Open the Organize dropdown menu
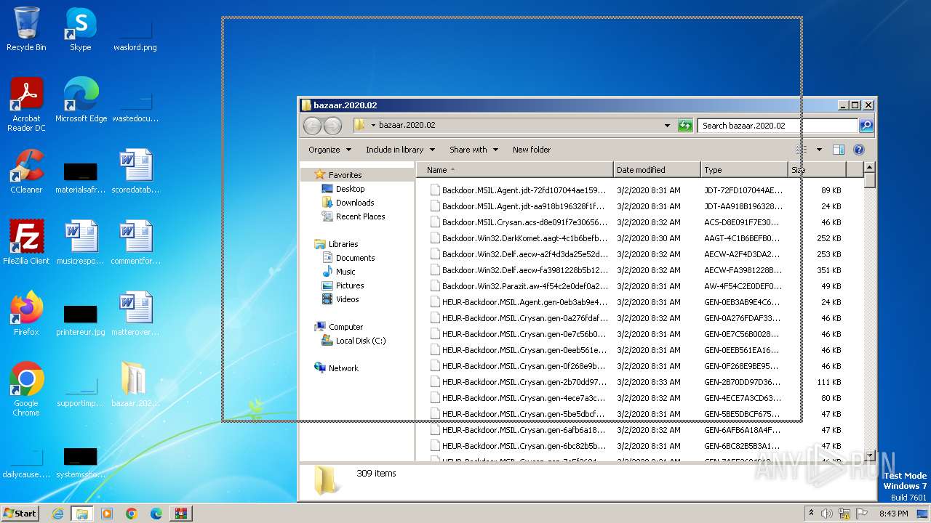This screenshot has width=931, height=523. coord(329,150)
